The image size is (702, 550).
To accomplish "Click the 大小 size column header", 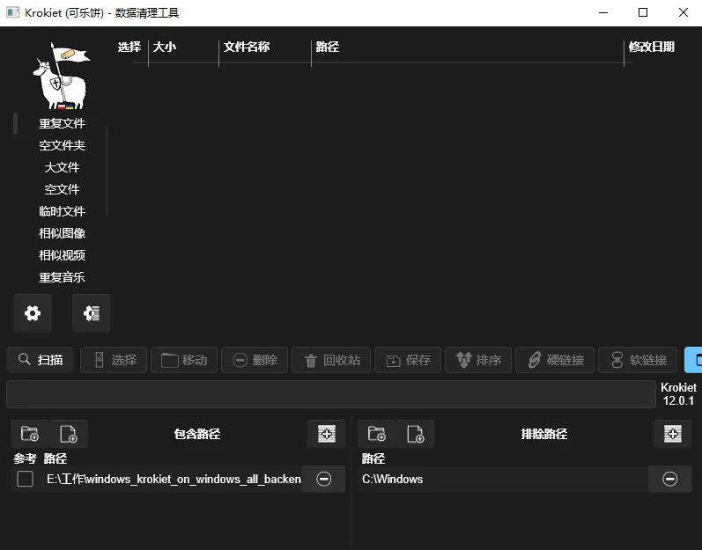I will tap(165, 47).
